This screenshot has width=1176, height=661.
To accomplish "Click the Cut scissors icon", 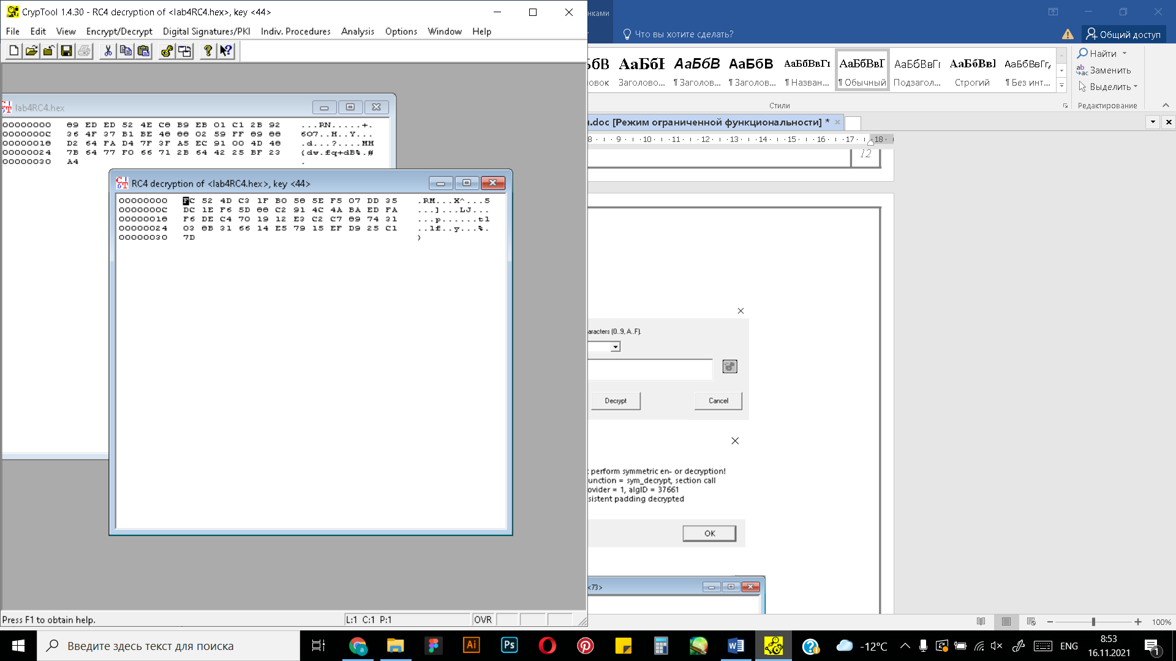I will pyautogui.click(x=108, y=51).
